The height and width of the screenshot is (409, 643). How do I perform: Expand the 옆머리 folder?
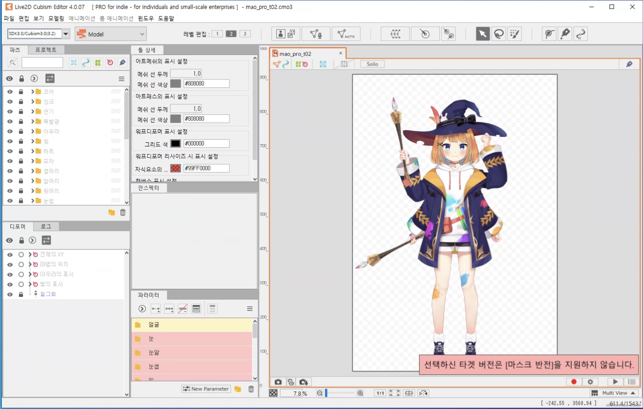click(x=33, y=171)
